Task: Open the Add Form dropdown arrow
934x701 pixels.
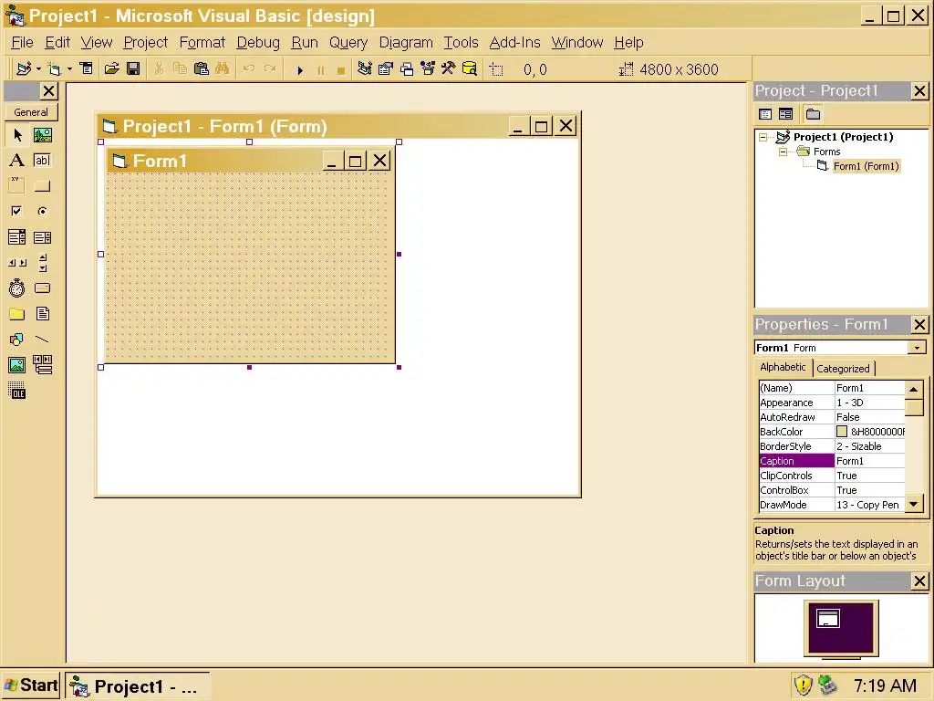Action: [69, 69]
